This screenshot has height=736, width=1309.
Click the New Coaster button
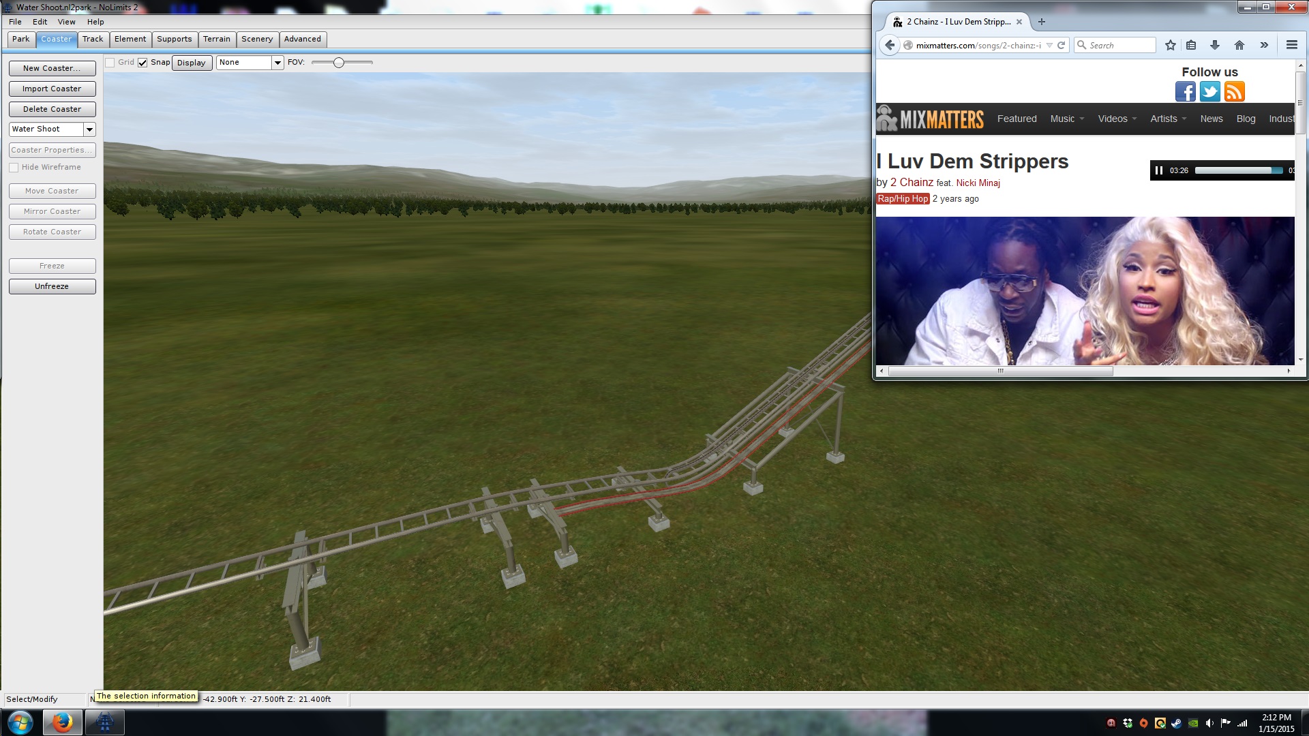(52, 68)
